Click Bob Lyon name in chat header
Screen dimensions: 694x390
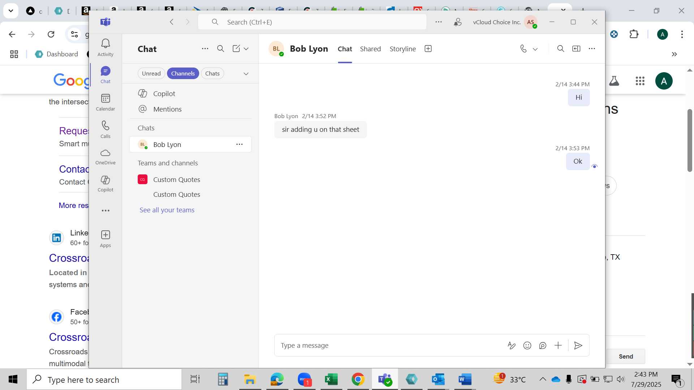tap(309, 49)
